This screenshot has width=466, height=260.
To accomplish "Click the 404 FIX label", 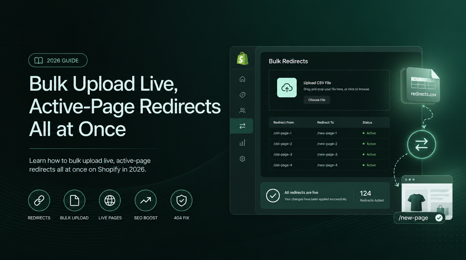I will tap(181, 218).
